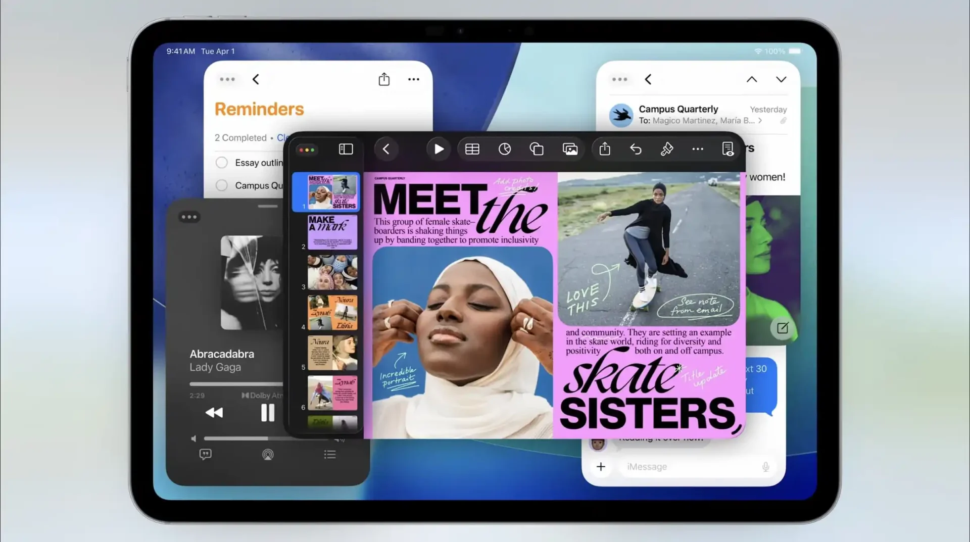Click 2 Completed text in Reminders
Viewport: 970px width, 542px height.
point(240,138)
